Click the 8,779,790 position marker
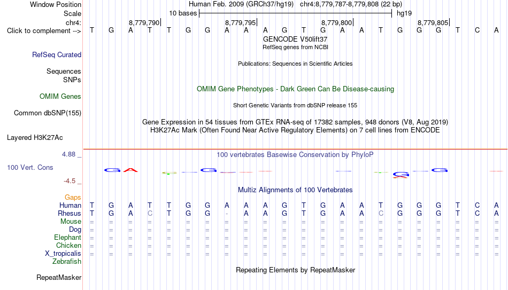Viewport: 508px width, 290px height. pos(144,22)
